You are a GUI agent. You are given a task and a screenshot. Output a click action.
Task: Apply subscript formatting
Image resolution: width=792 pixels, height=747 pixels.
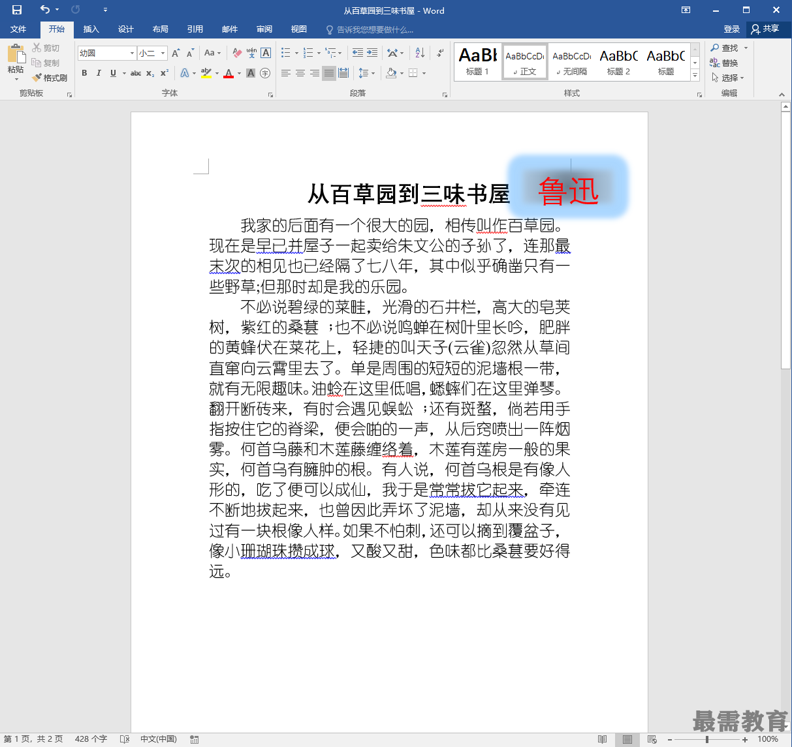click(150, 73)
